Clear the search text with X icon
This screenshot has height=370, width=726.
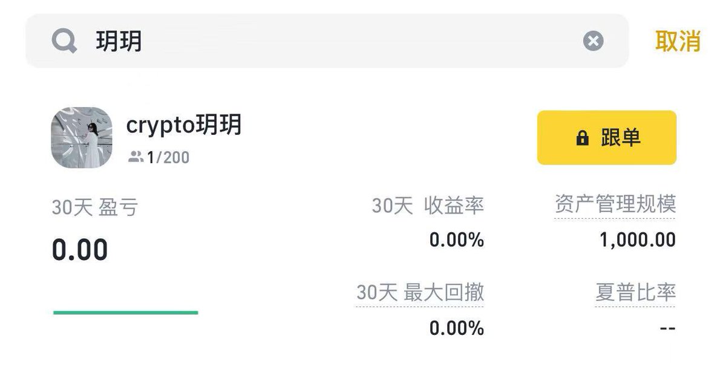pyautogui.click(x=594, y=41)
